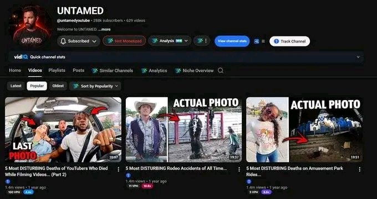377x199 pixels.
Task: Open the Similar Channels tab
Action: coord(113,71)
